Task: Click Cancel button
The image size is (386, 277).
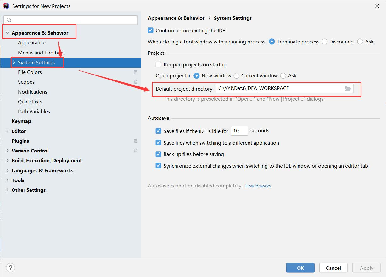Action: pos(333,268)
